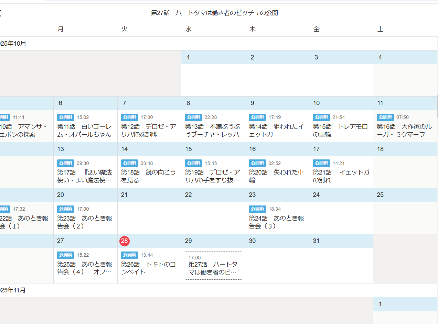Viewport: 438px width, 324px height.
Task: Open 第13話 不満ぶうぶうブーチャ・レッハ
Action: click(x=213, y=131)
